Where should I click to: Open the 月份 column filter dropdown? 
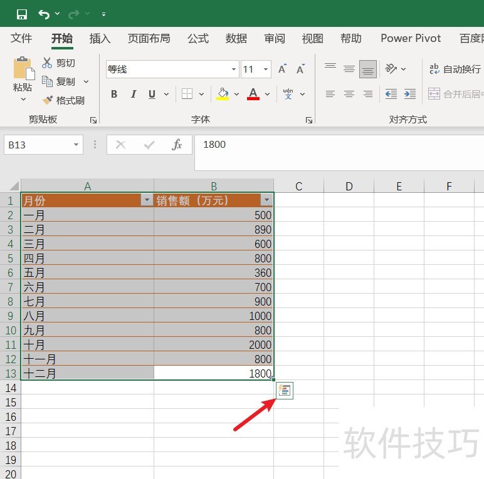pyautogui.click(x=147, y=200)
